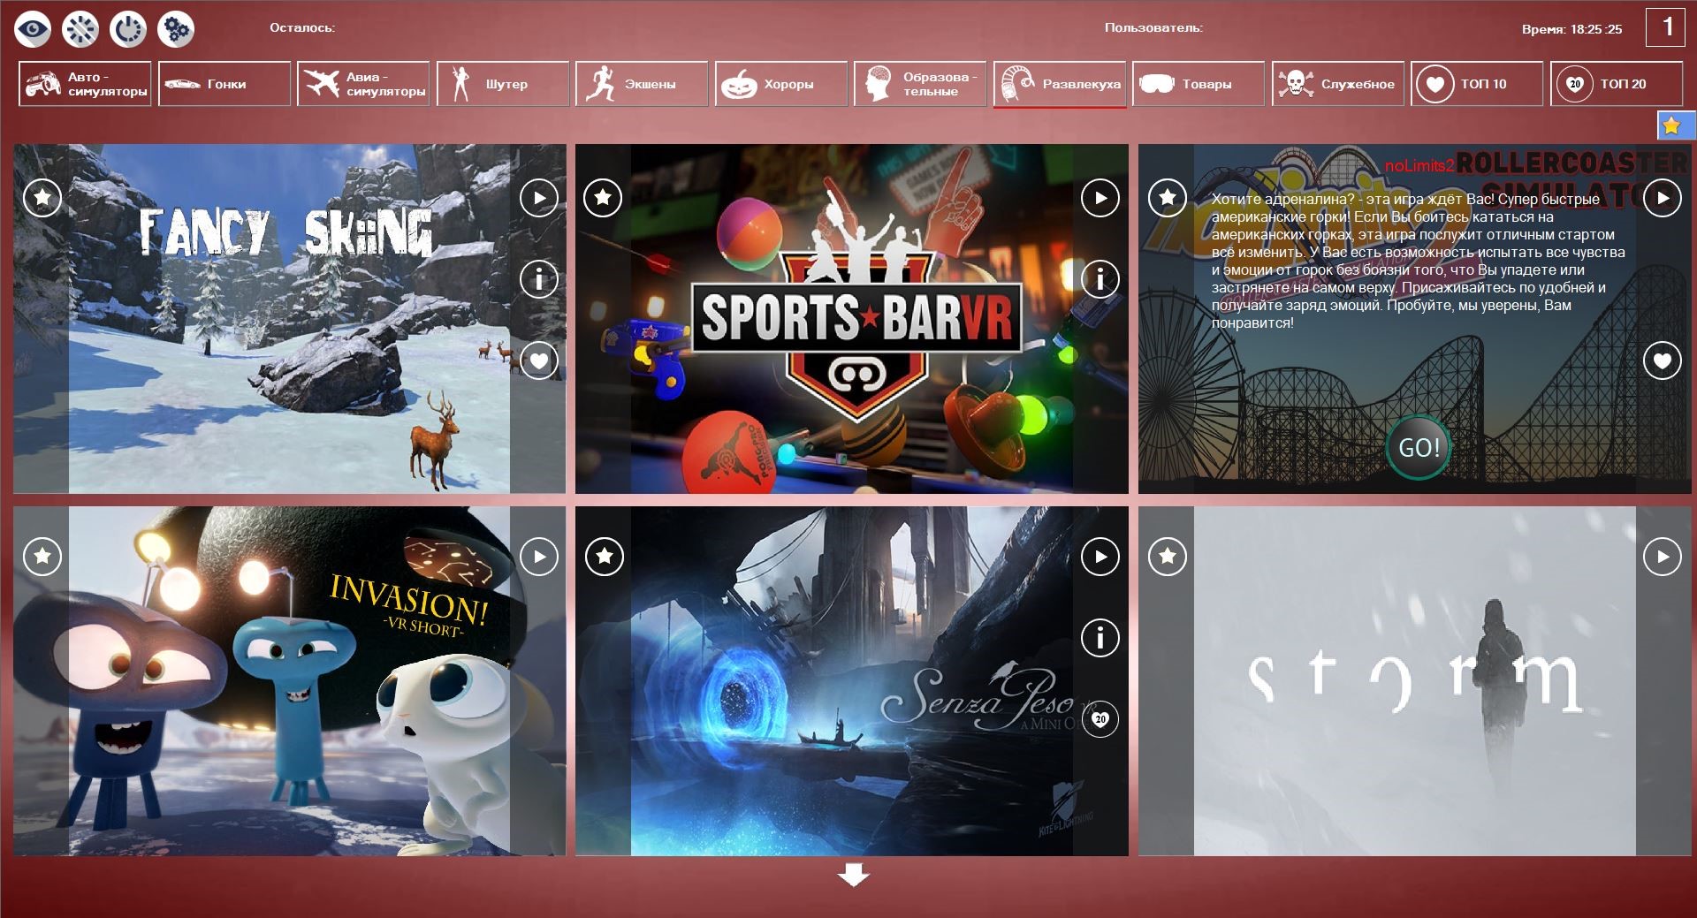Image resolution: width=1697 pixels, height=918 pixels.
Task: Click the power button icon at top
Action: (128, 29)
